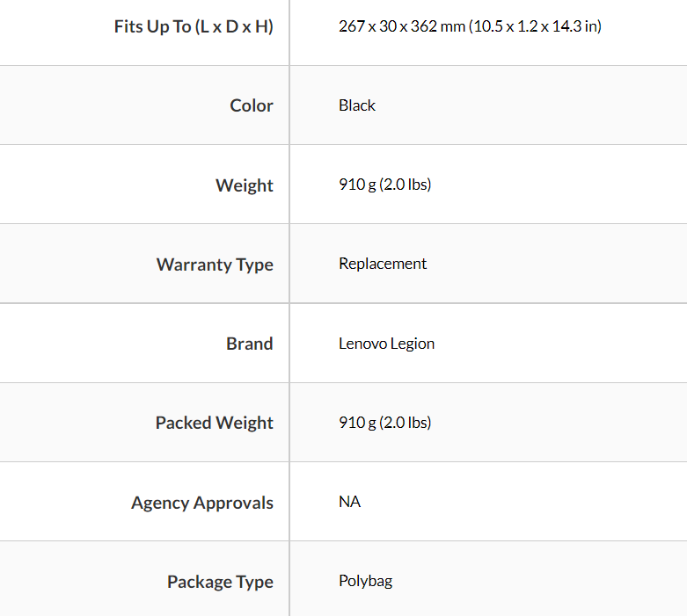
Task: Click the "Color" row label
Action: (252, 105)
